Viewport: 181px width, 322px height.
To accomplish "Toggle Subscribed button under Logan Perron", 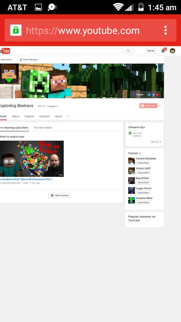I will point(143,193).
